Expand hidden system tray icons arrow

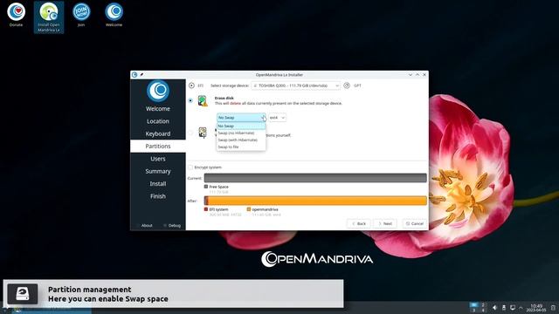(521, 308)
